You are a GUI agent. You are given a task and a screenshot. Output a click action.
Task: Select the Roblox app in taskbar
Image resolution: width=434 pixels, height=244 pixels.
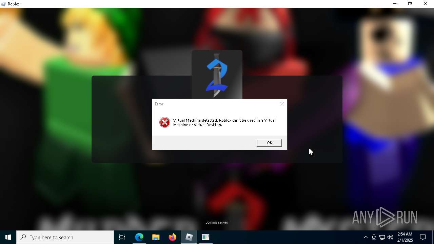189,237
